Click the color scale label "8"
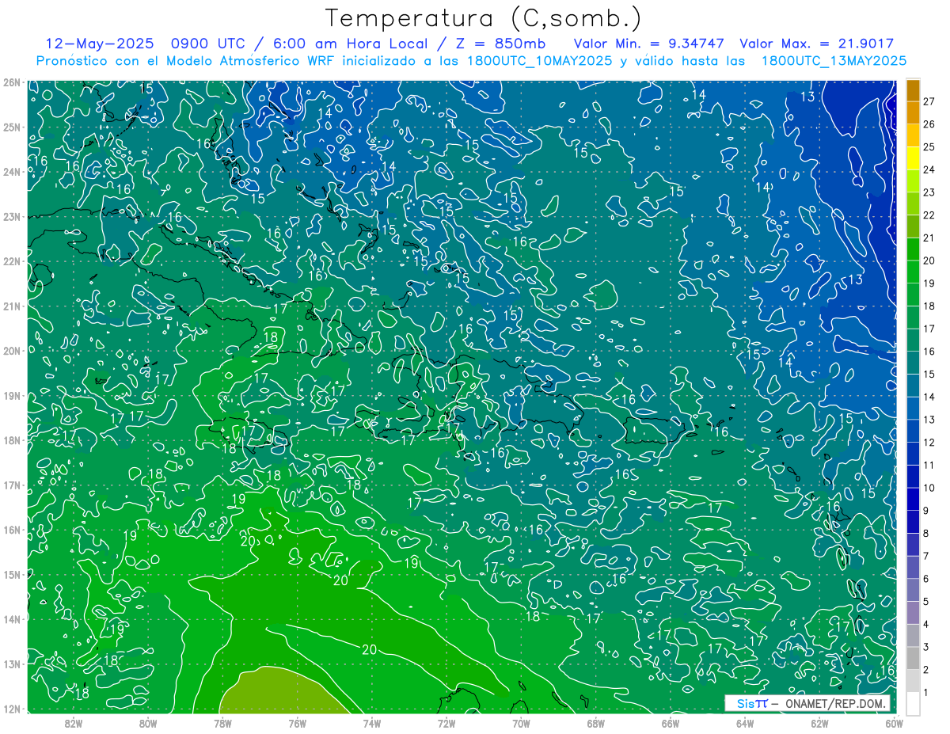This screenshot has width=950, height=734. (927, 533)
